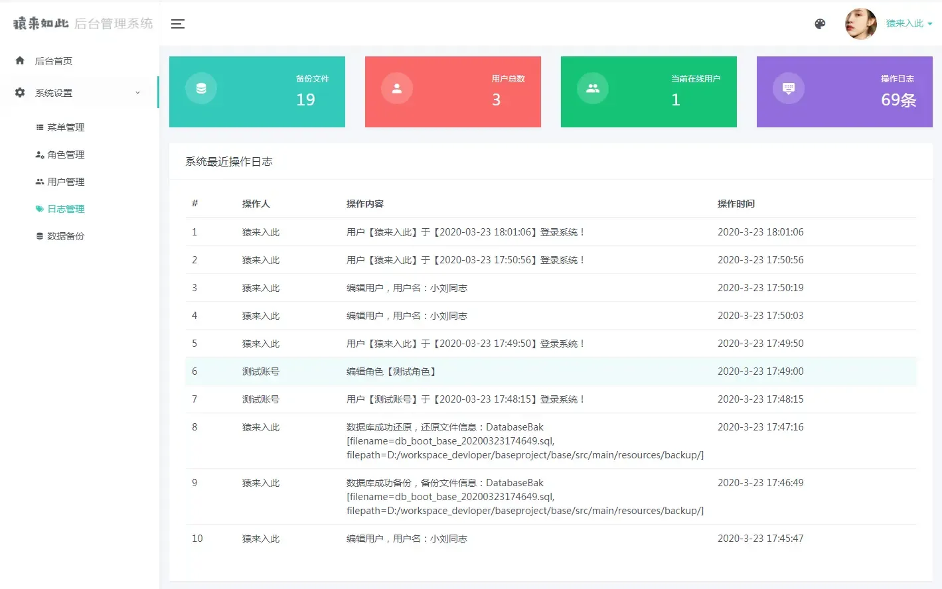The width and height of the screenshot is (942, 589).
Task: Select the home icon beside 后台首页
Action: (x=19, y=60)
